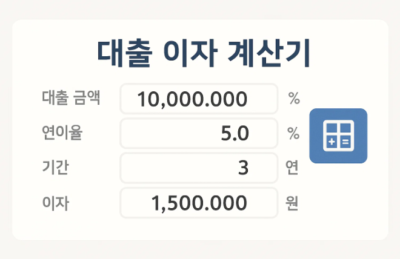Select the 기간 field showing 3
This screenshot has height=259, width=400.
[x=199, y=168]
